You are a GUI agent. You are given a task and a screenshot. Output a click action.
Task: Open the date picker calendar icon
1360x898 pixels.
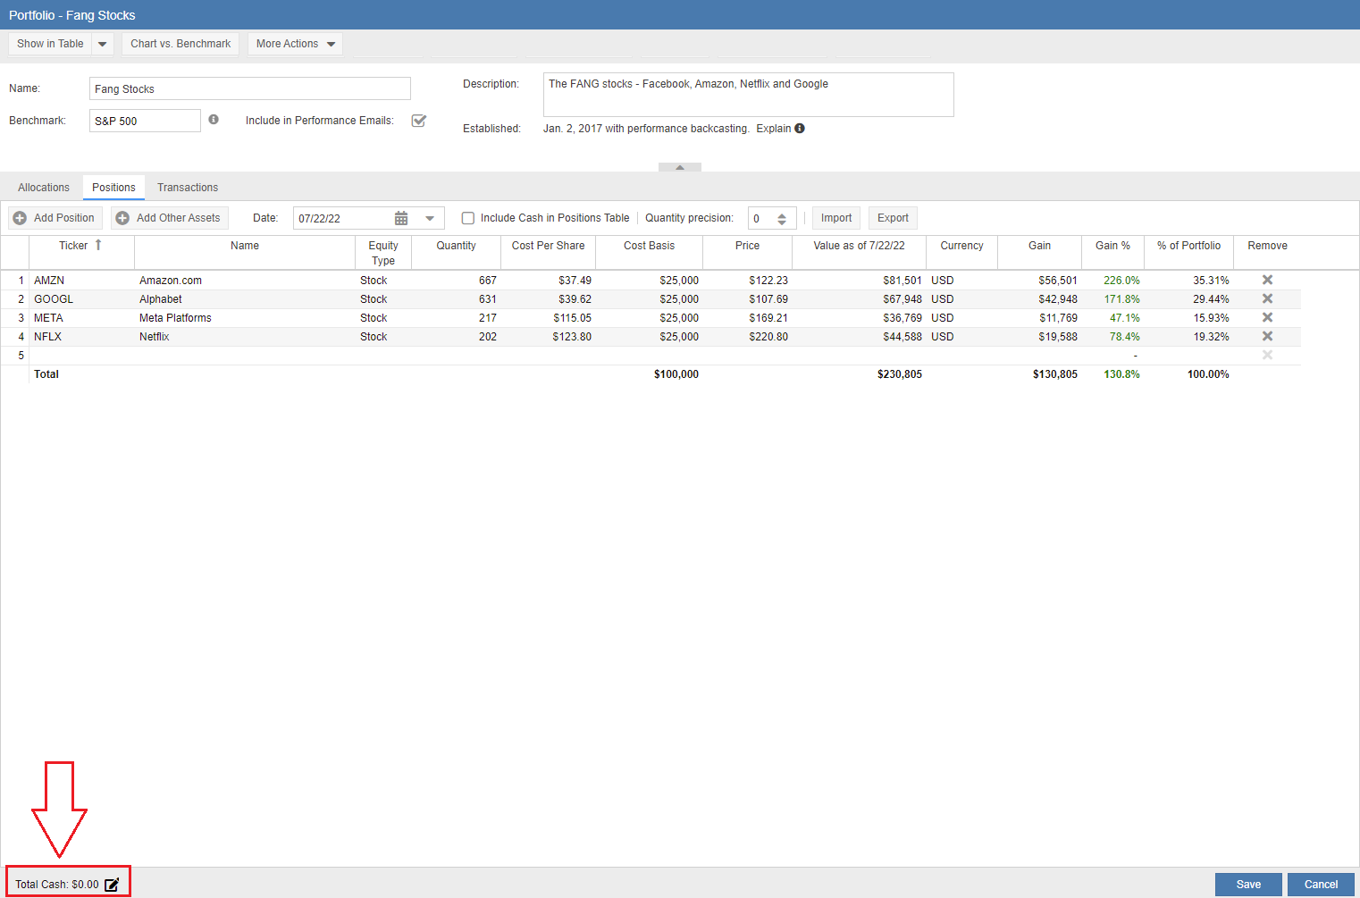(401, 218)
